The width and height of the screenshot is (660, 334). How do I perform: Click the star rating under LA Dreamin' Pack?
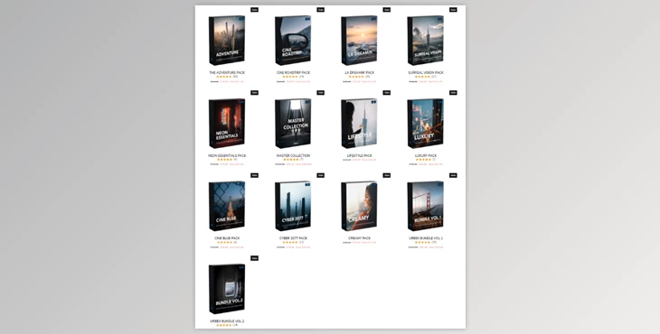point(356,77)
